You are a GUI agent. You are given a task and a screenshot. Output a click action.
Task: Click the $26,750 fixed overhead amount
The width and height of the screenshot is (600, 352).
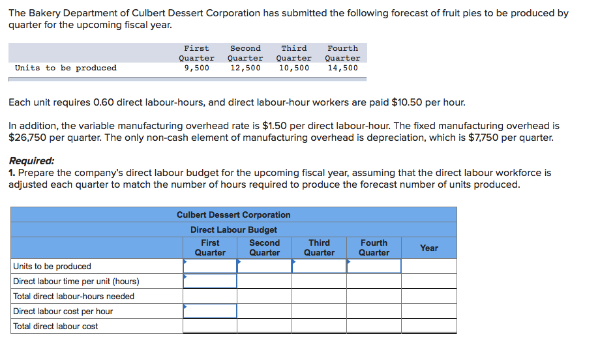tap(27, 138)
